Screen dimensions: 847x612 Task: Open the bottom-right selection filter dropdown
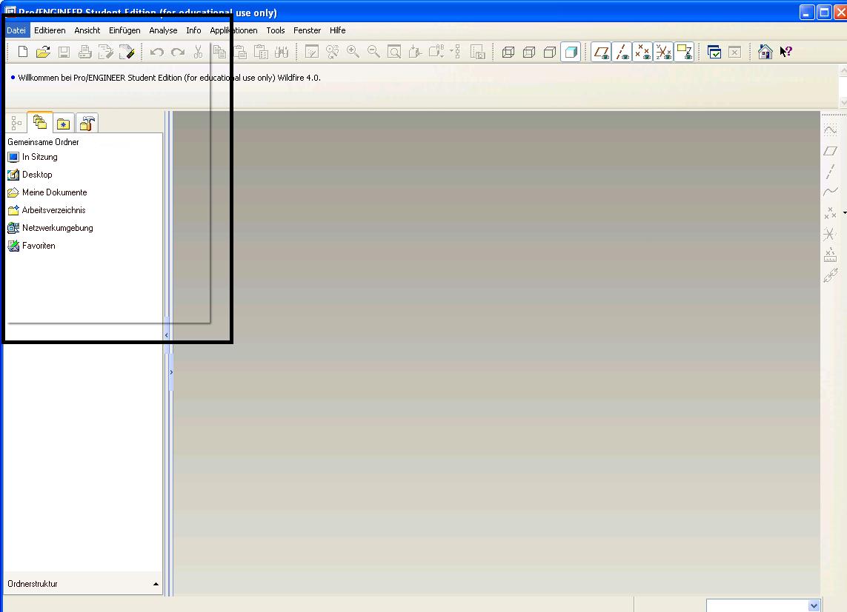(814, 606)
